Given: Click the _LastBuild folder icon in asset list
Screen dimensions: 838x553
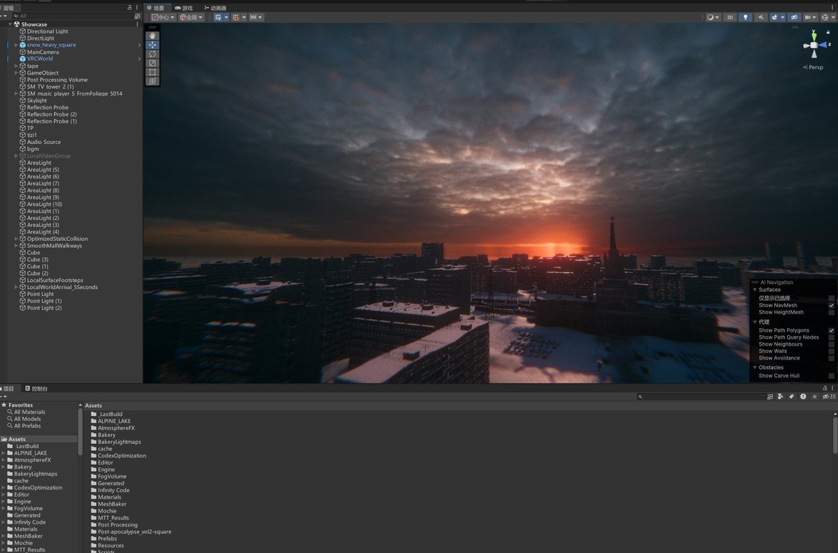Looking at the screenshot, I should coord(94,414).
